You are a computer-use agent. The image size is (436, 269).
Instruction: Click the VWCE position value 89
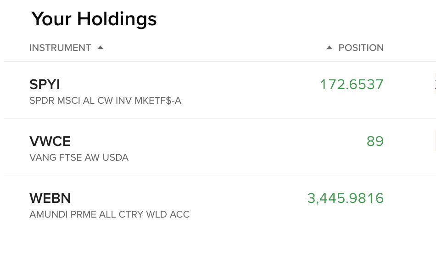375,141
